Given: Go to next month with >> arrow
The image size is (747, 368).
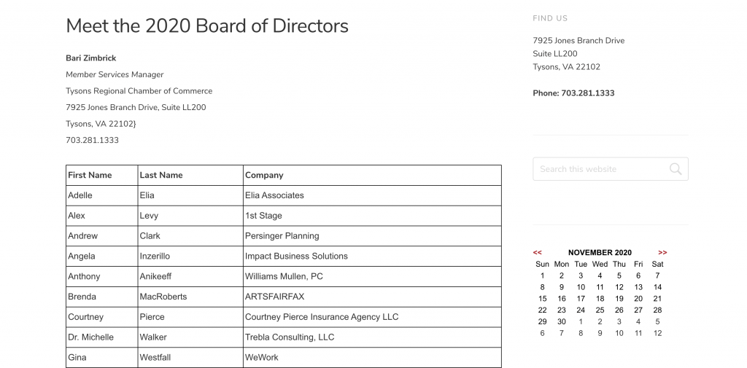Looking at the screenshot, I should coord(662,253).
